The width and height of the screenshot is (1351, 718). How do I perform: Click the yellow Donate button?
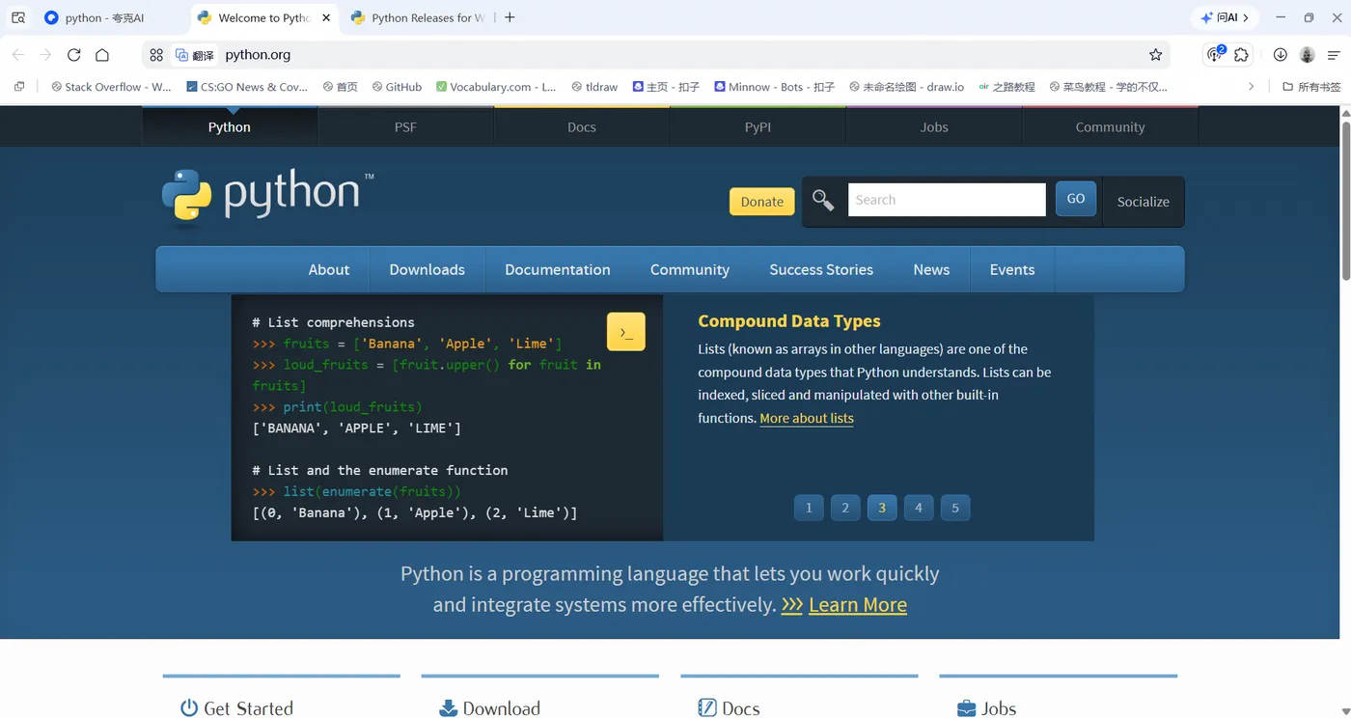tap(762, 202)
